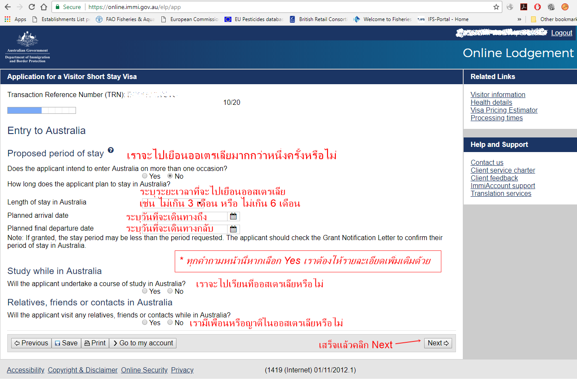This screenshot has height=384, width=577.
Task: Select Yes for entering Australia more than once
Action: 145,176
